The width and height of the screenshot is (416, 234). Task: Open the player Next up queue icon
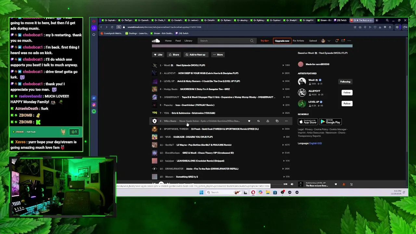(351, 184)
